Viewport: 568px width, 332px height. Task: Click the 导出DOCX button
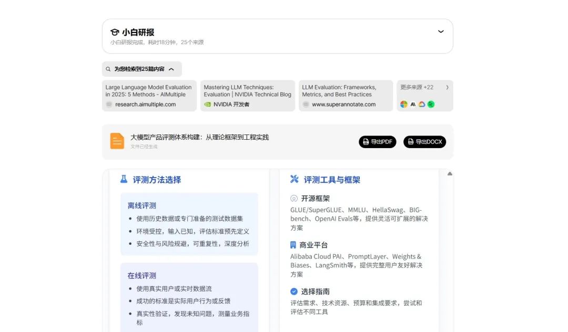coord(424,142)
